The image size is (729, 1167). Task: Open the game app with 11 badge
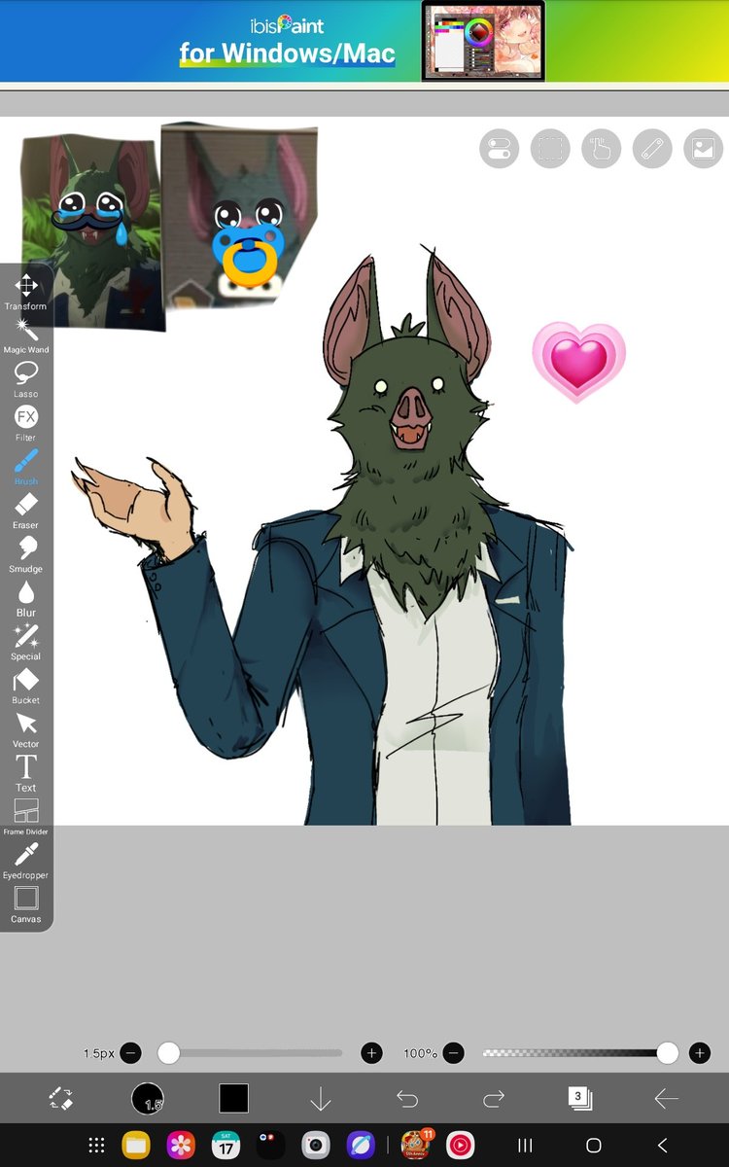pos(416,1145)
